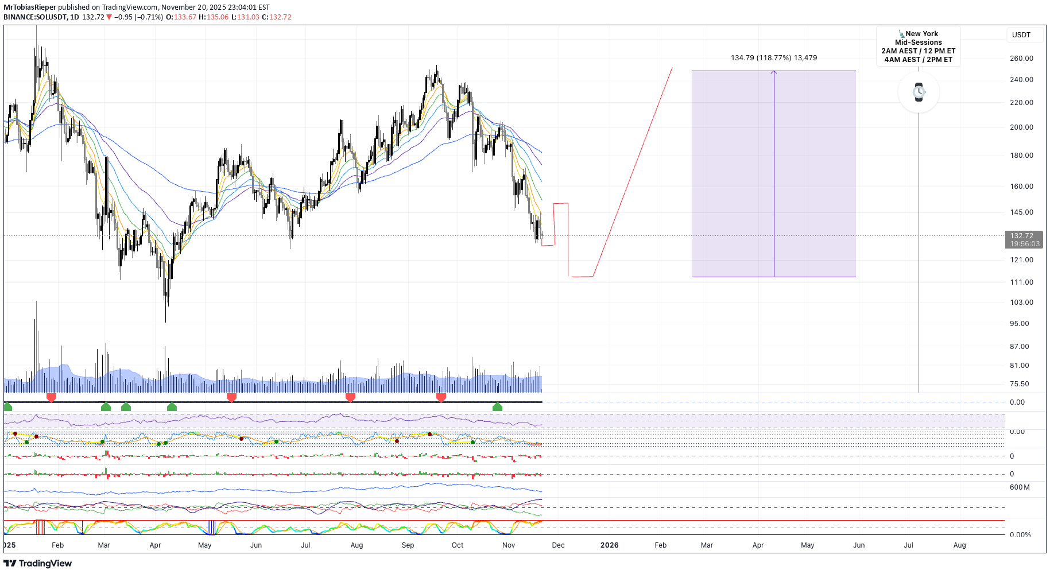Screen dimensions: 1050x574
Task: Click the wristwatch icon in the circle
Action: coord(919,92)
